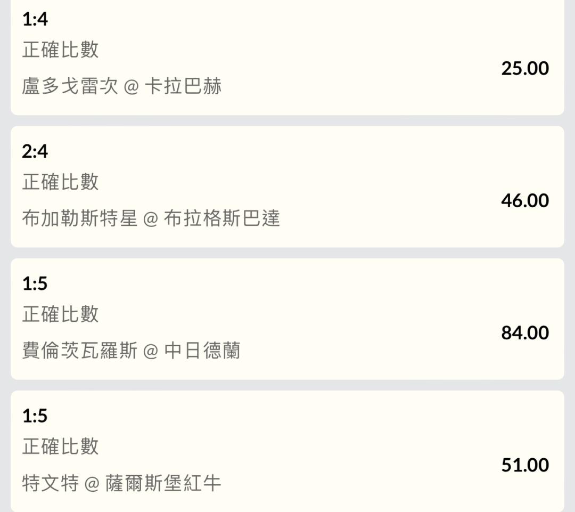Open 特文特 @ 薩爾斯堡紅牛 match
Image resolution: width=575 pixels, height=512 pixels.
(x=121, y=483)
